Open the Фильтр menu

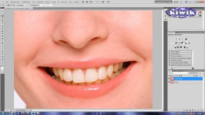coord(48,2)
